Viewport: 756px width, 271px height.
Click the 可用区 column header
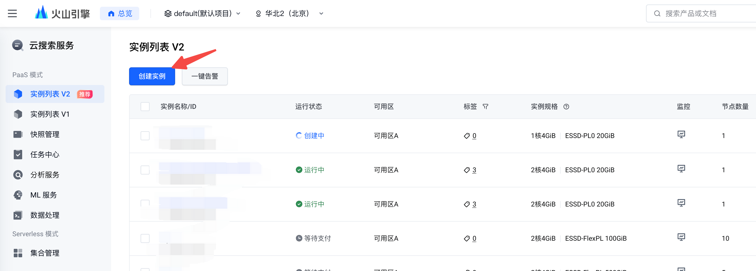click(x=384, y=107)
